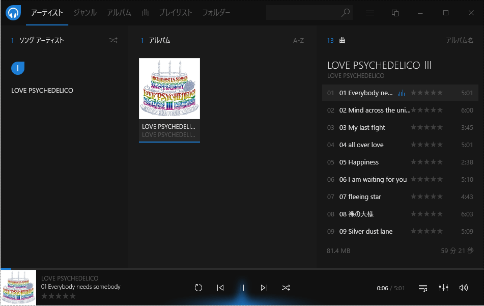Switch to mini player mode
Image resolution: width=484 pixels, height=306 pixels.
(x=395, y=13)
